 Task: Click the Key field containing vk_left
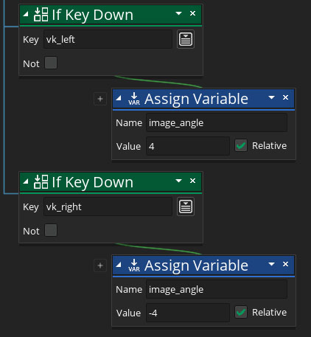pos(108,39)
